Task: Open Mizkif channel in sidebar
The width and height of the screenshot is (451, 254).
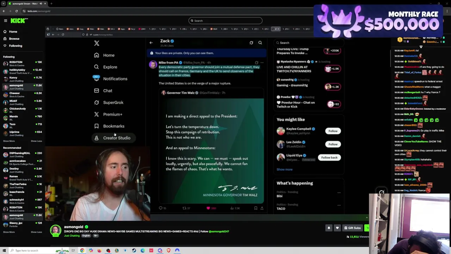Action: click(22, 102)
